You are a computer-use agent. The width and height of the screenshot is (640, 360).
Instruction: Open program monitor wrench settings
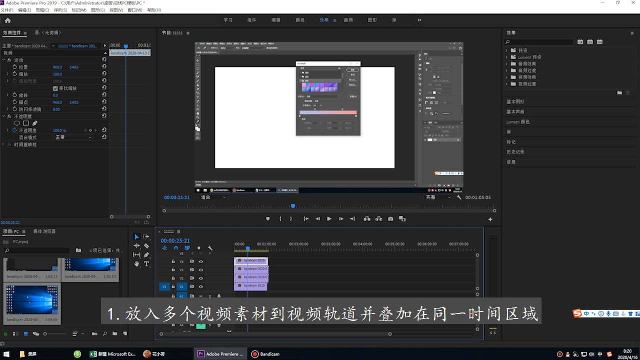tap(459, 197)
